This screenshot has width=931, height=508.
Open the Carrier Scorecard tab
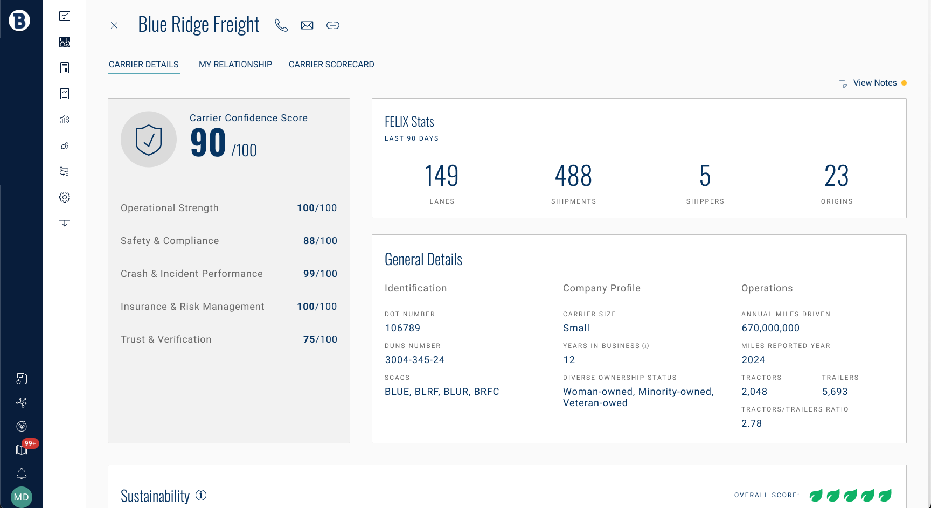pos(331,65)
